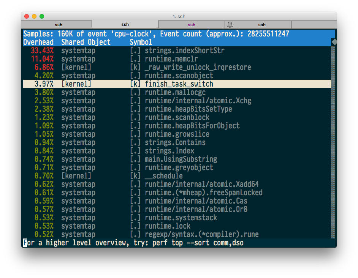
Task: Click the window title "1. ssh"
Action: pyautogui.click(x=179, y=16)
